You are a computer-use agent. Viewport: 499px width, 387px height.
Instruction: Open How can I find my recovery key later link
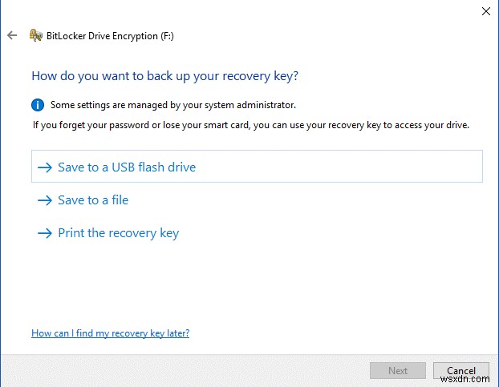point(110,333)
